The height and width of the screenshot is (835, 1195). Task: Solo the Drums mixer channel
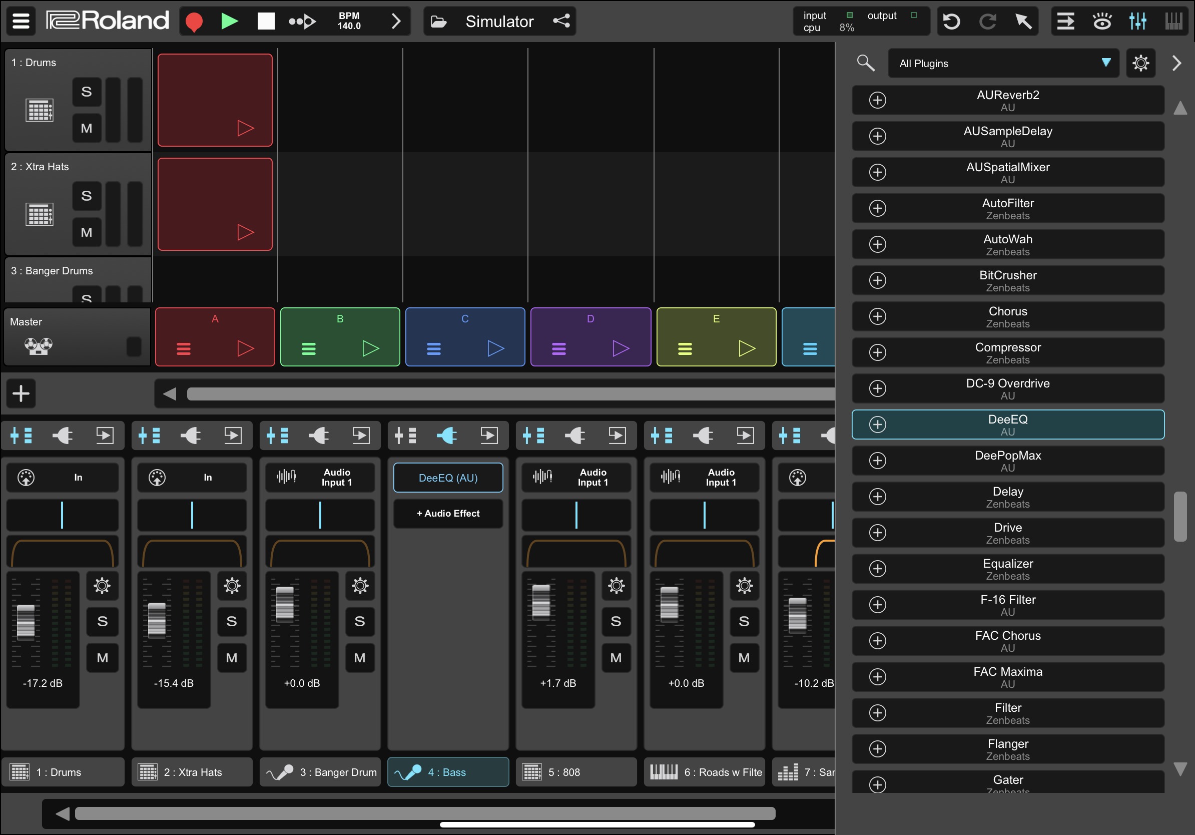(103, 622)
